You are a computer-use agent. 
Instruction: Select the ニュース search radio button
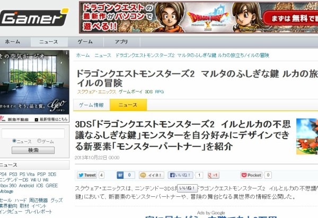point(14,141)
